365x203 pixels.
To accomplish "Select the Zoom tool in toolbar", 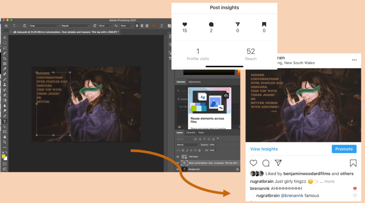I will 5,142.
